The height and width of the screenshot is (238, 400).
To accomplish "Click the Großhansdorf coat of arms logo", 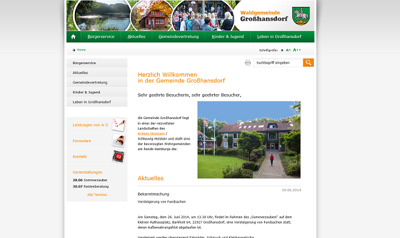I will [x=301, y=16].
